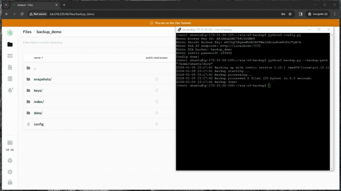The image size is (341, 191).
Task: Click the address bar URL
Action: coord(72,14)
